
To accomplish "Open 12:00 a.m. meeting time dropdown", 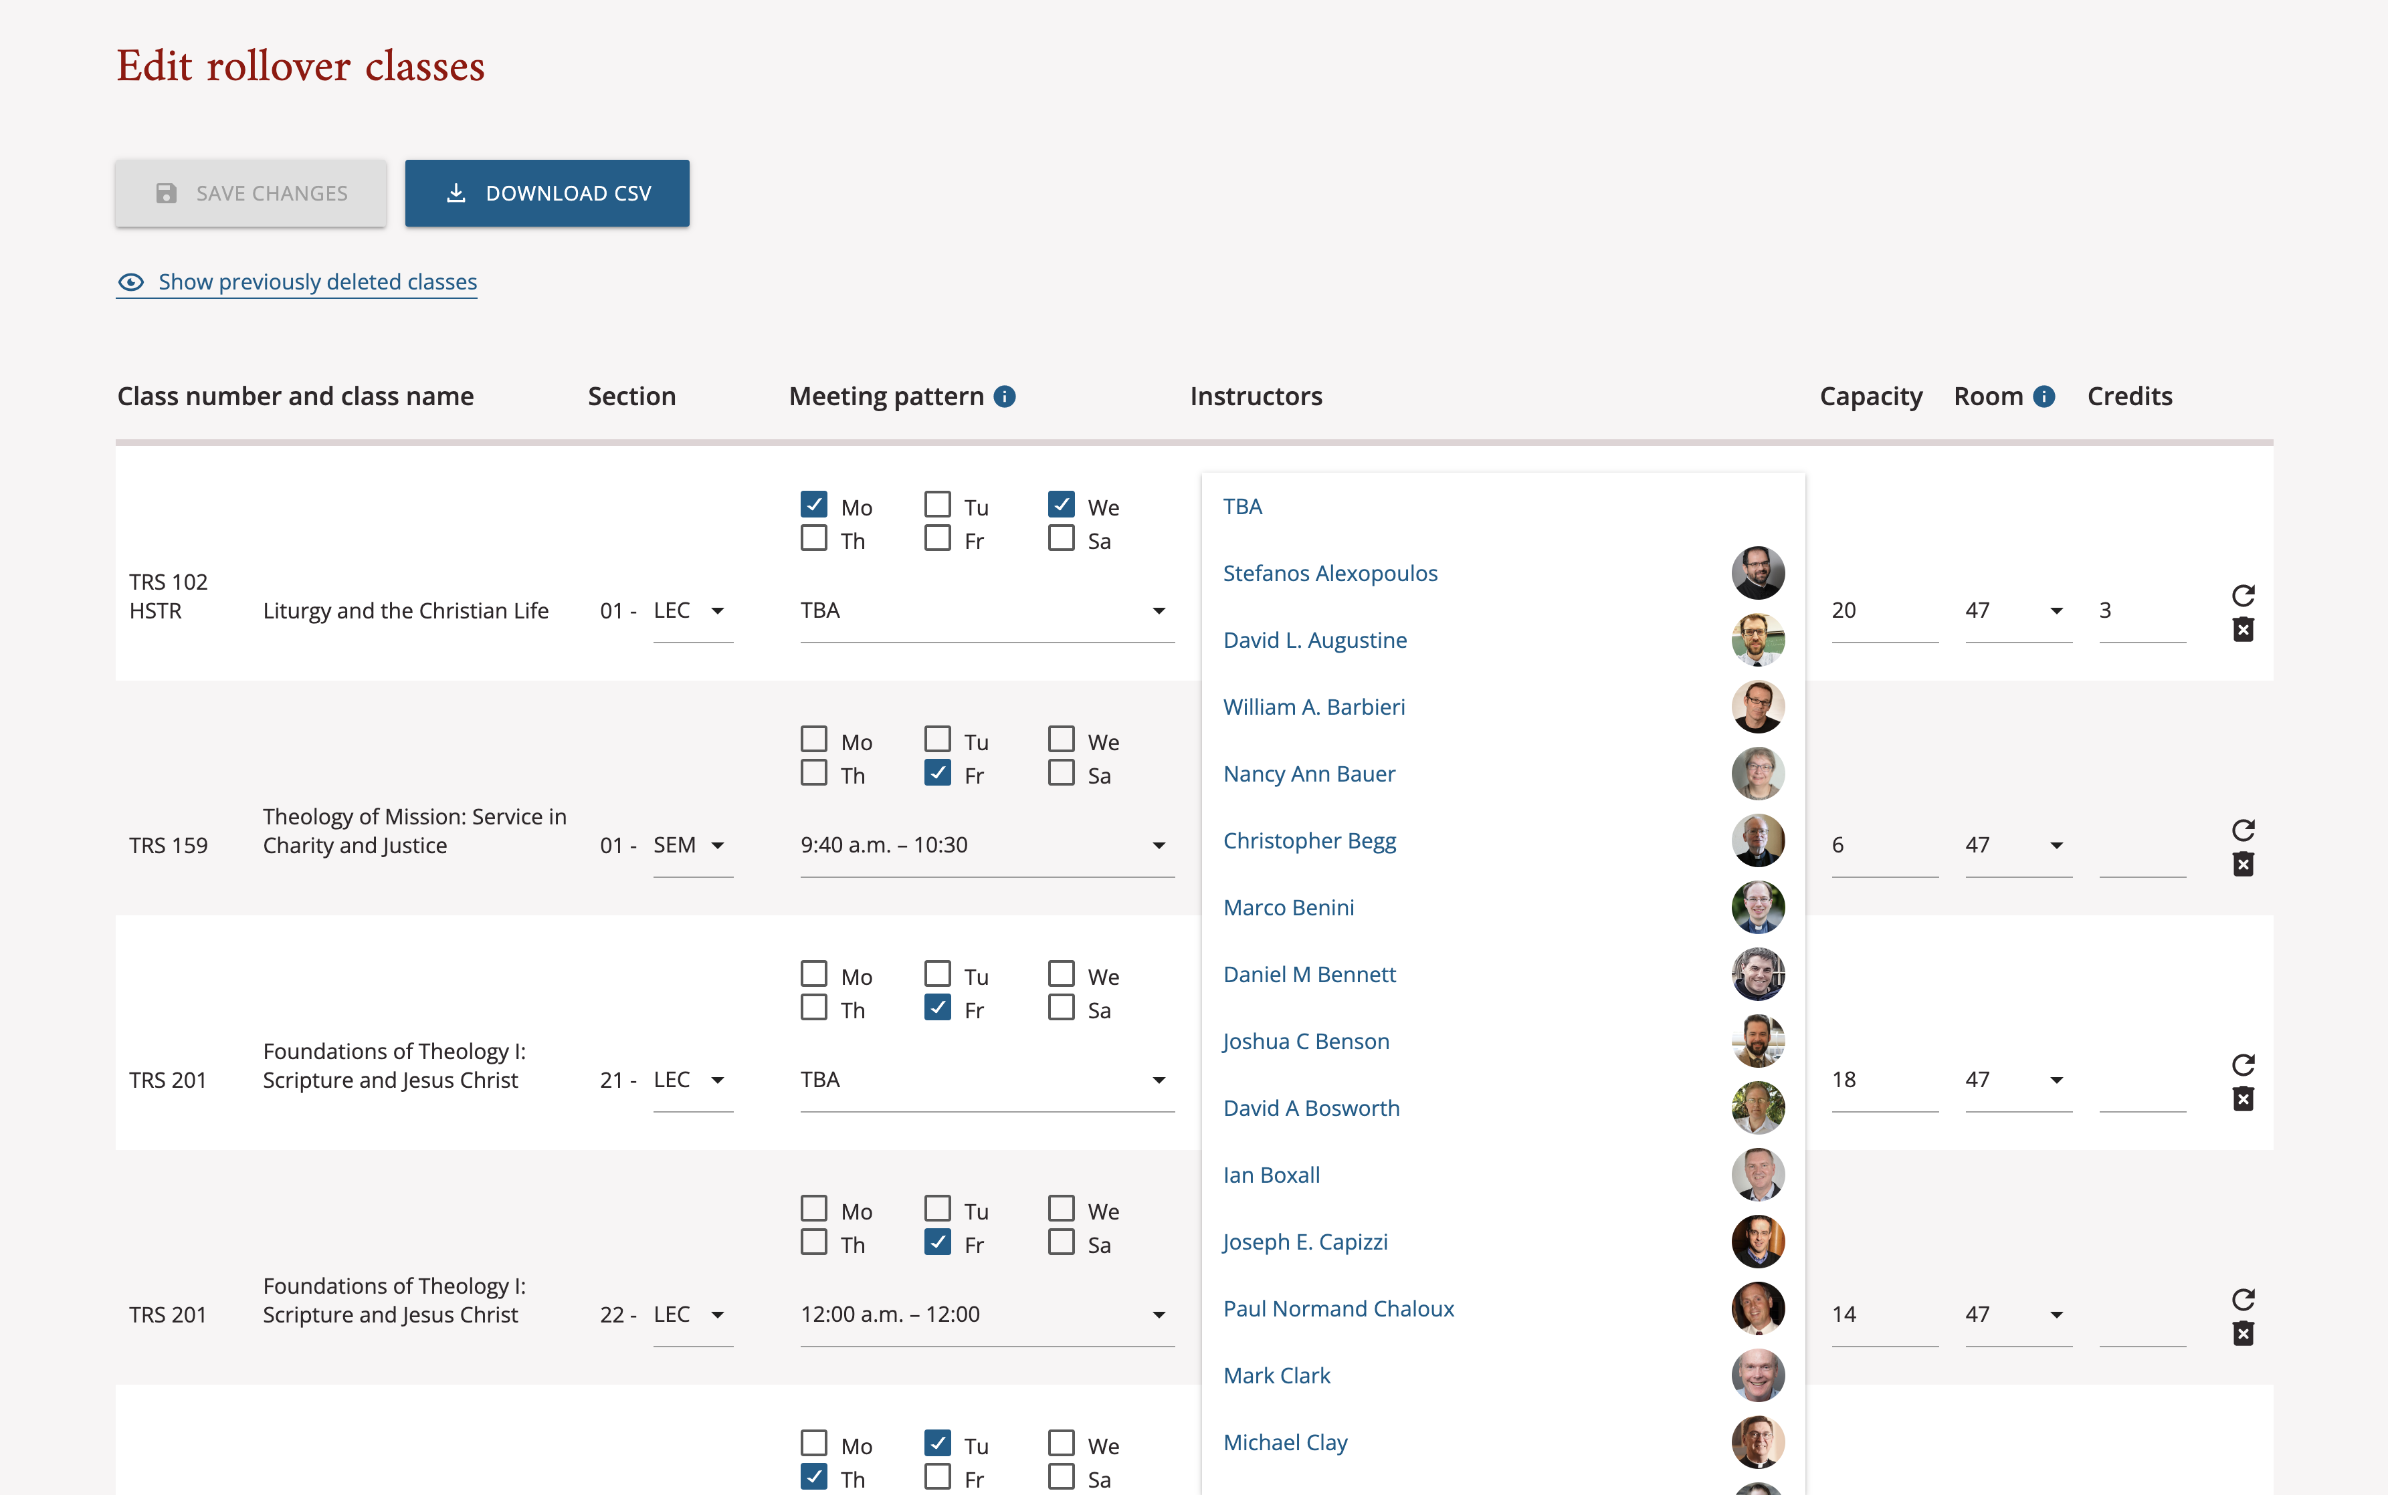I will tap(987, 1315).
